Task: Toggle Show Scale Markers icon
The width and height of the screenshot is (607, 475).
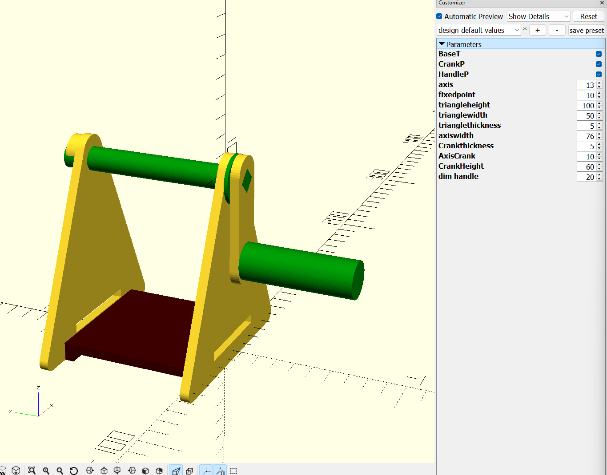Action: point(221,471)
